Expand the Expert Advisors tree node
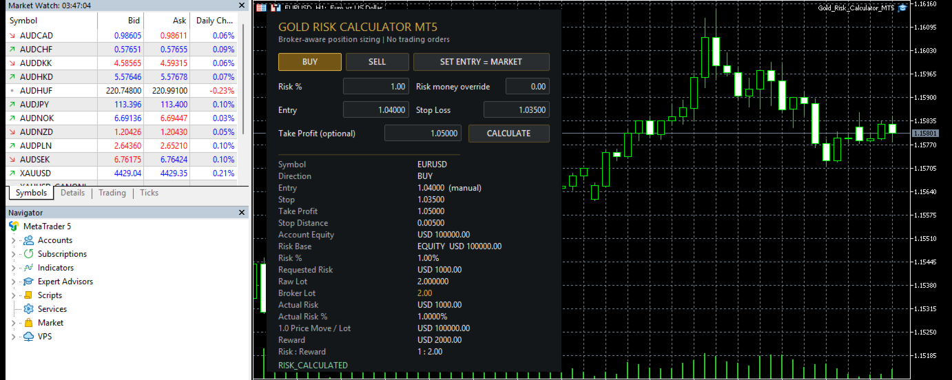This screenshot has width=952, height=380. (x=13, y=282)
